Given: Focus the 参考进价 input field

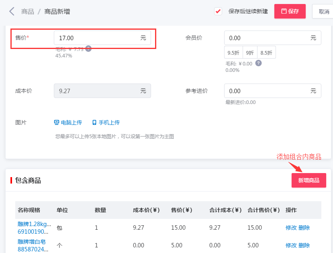Looking at the screenshot, I should tap(267, 91).
